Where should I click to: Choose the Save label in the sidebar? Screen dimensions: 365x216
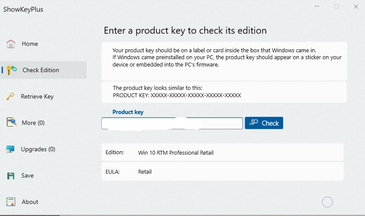[27, 175]
